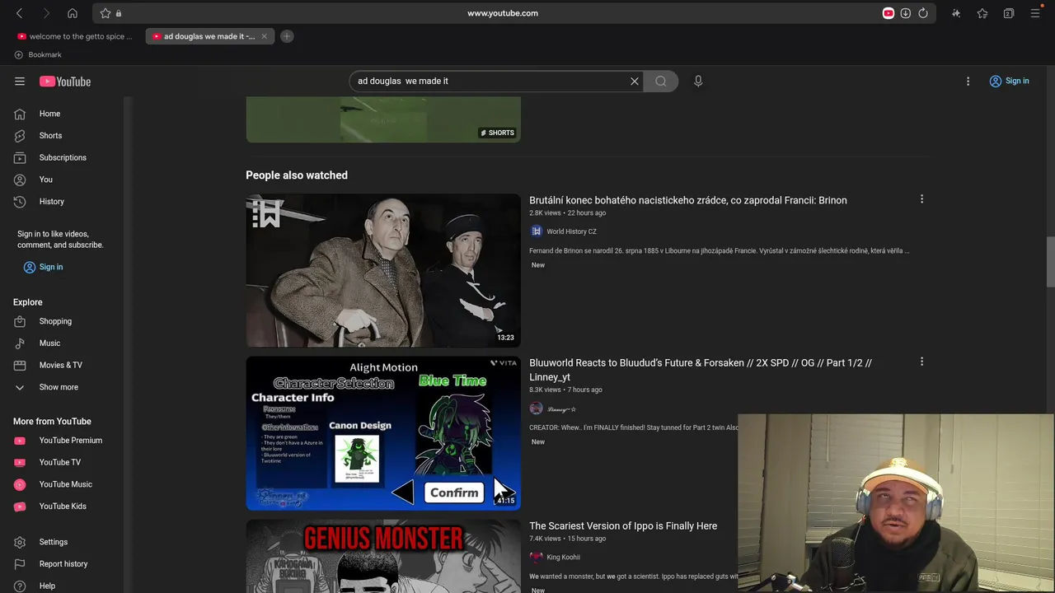Open the YouTube hamburger guide menu
1055x593 pixels.
point(20,82)
